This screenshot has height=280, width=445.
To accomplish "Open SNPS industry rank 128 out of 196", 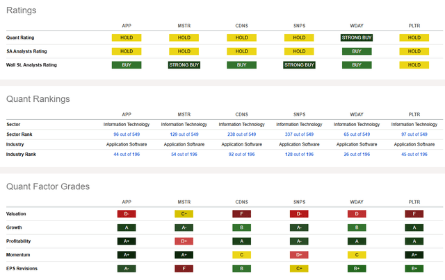I will click(300, 155).
